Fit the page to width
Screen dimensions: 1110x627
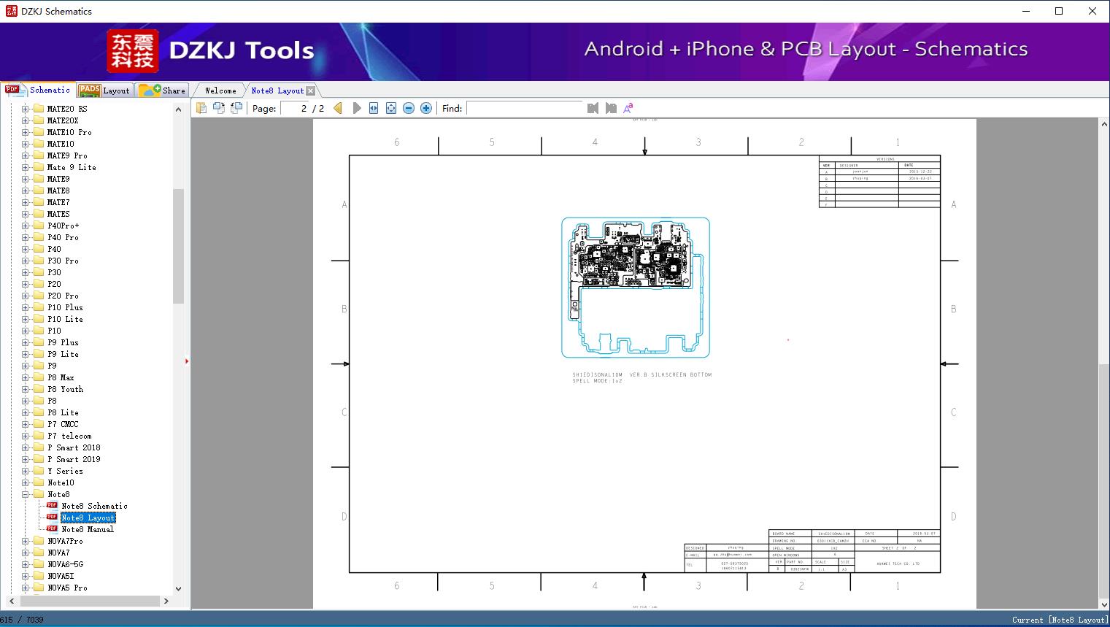point(374,108)
